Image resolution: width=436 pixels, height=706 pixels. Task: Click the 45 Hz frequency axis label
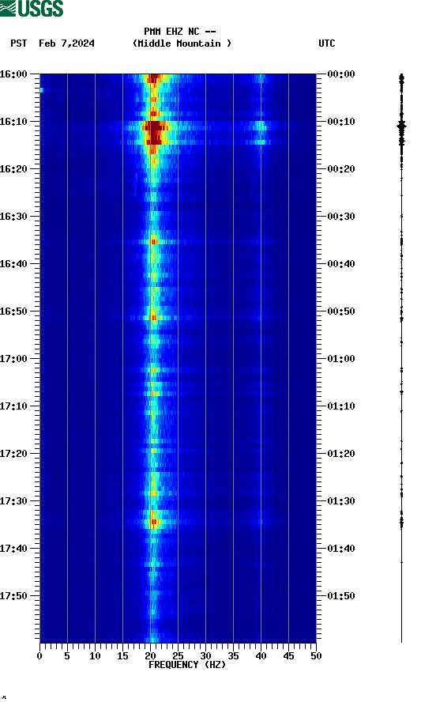click(x=288, y=656)
